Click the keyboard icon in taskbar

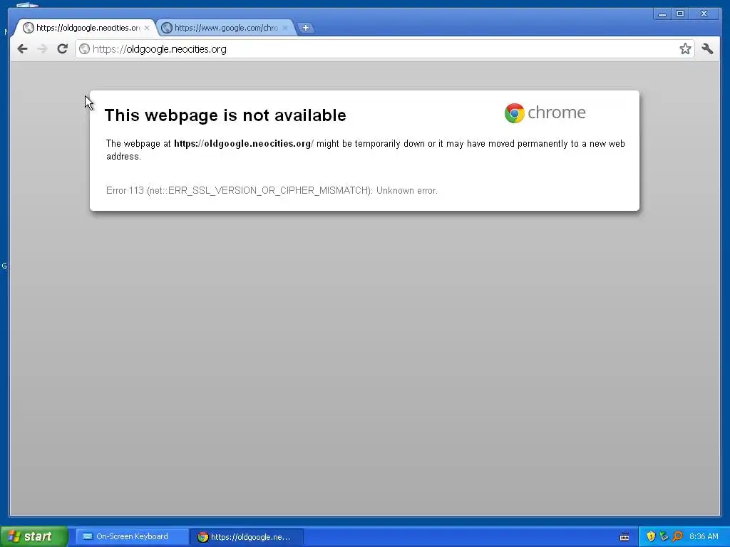[624, 537]
